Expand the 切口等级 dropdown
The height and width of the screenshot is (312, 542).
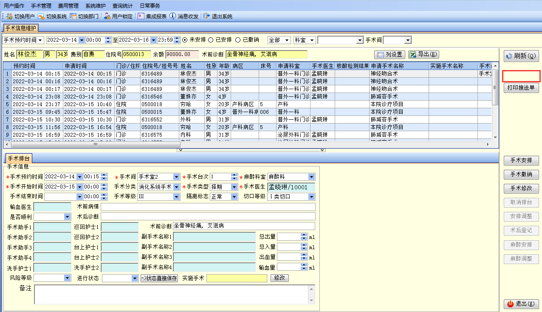coord(312,197)
